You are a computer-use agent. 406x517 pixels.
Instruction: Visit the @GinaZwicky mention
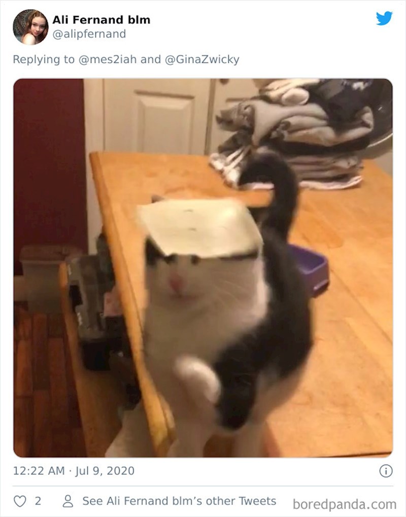tap(202, 60)
